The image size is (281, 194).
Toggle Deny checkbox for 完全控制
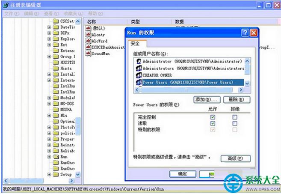coord(235,117)
